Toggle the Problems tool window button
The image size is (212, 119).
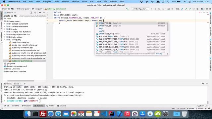coord(26,106)
